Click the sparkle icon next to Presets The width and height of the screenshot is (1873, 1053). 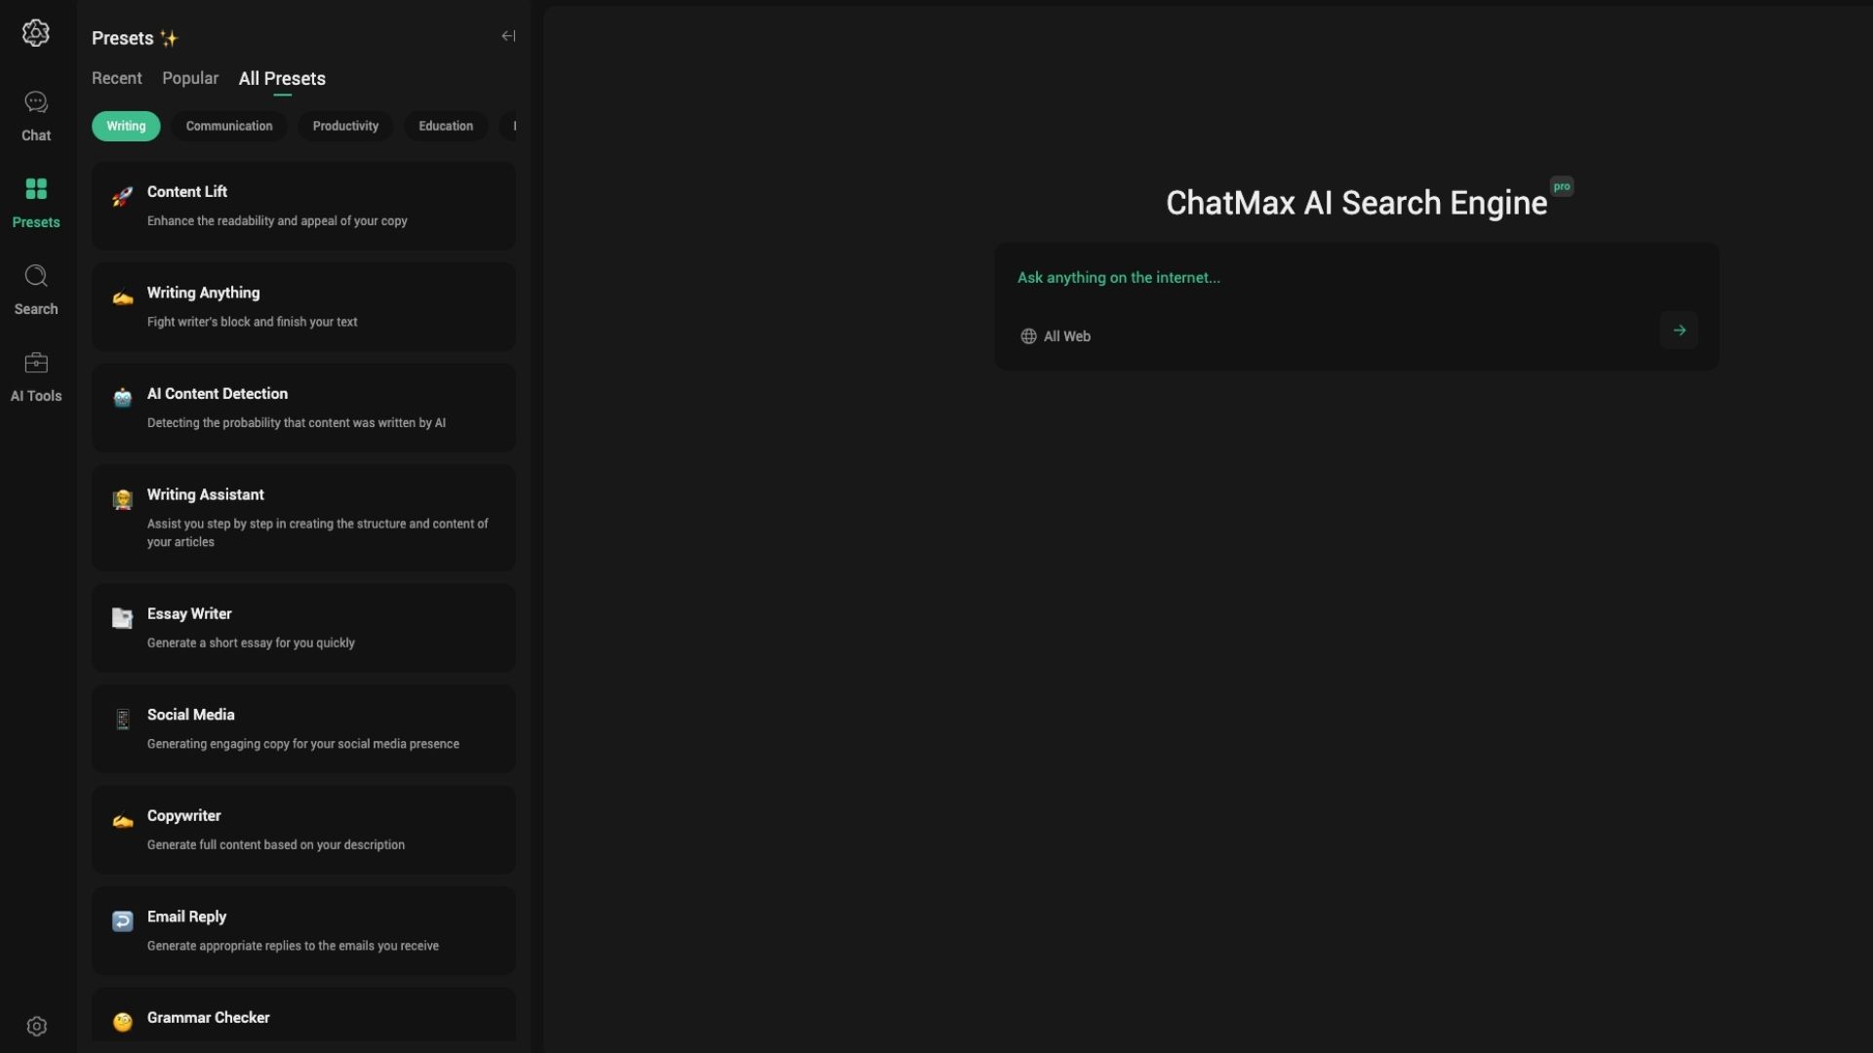pyautogui.click(x=169, y=38)
